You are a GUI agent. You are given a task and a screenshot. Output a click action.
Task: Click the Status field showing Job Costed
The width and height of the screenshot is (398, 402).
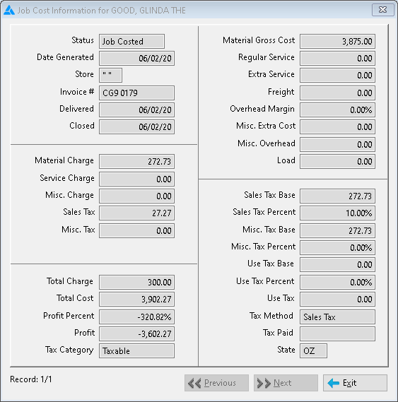131,41
